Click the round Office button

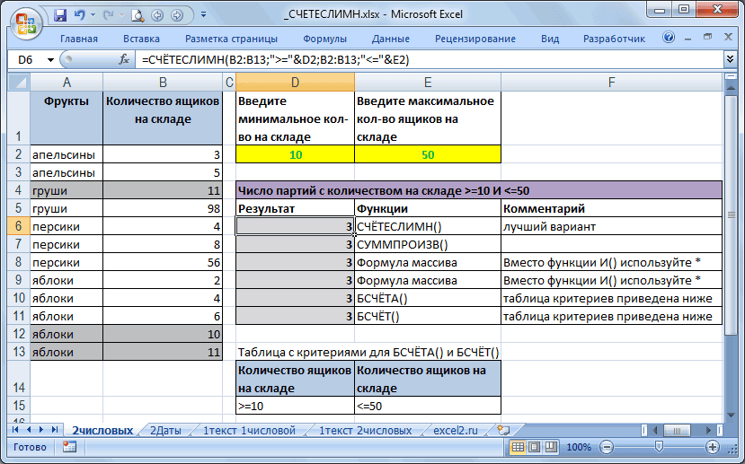[x=26, y=23]
